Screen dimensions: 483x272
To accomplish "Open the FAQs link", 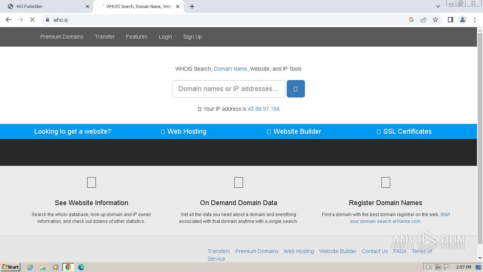I will pyautogui.click(x=400, y=251).
